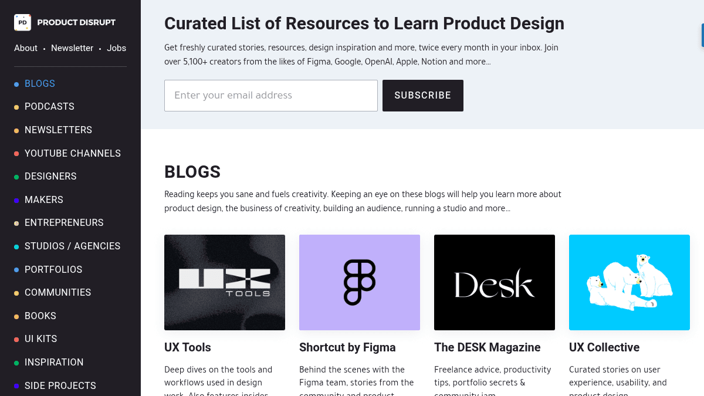Click The DESK Magazine title

(488, 347)
